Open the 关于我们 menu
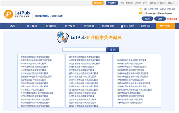Screen dimensions: 179x113 pos(32,26)
